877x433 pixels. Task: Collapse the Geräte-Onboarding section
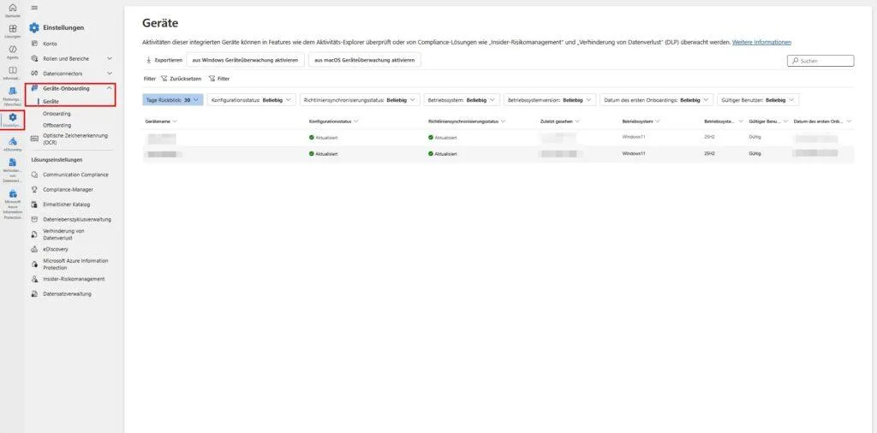click(x=109, y=88)
